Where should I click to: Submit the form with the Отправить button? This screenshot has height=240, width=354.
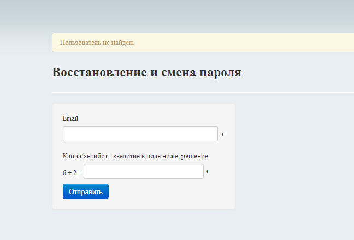[x=86, y=191]
